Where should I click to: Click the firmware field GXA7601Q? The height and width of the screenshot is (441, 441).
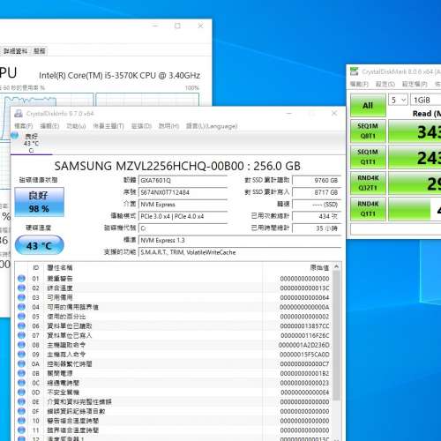point(183,180)
